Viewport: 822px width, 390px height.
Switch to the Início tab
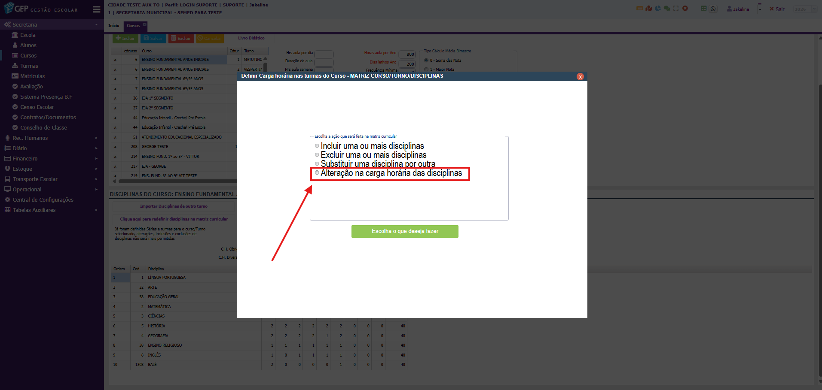click(114, 26)
